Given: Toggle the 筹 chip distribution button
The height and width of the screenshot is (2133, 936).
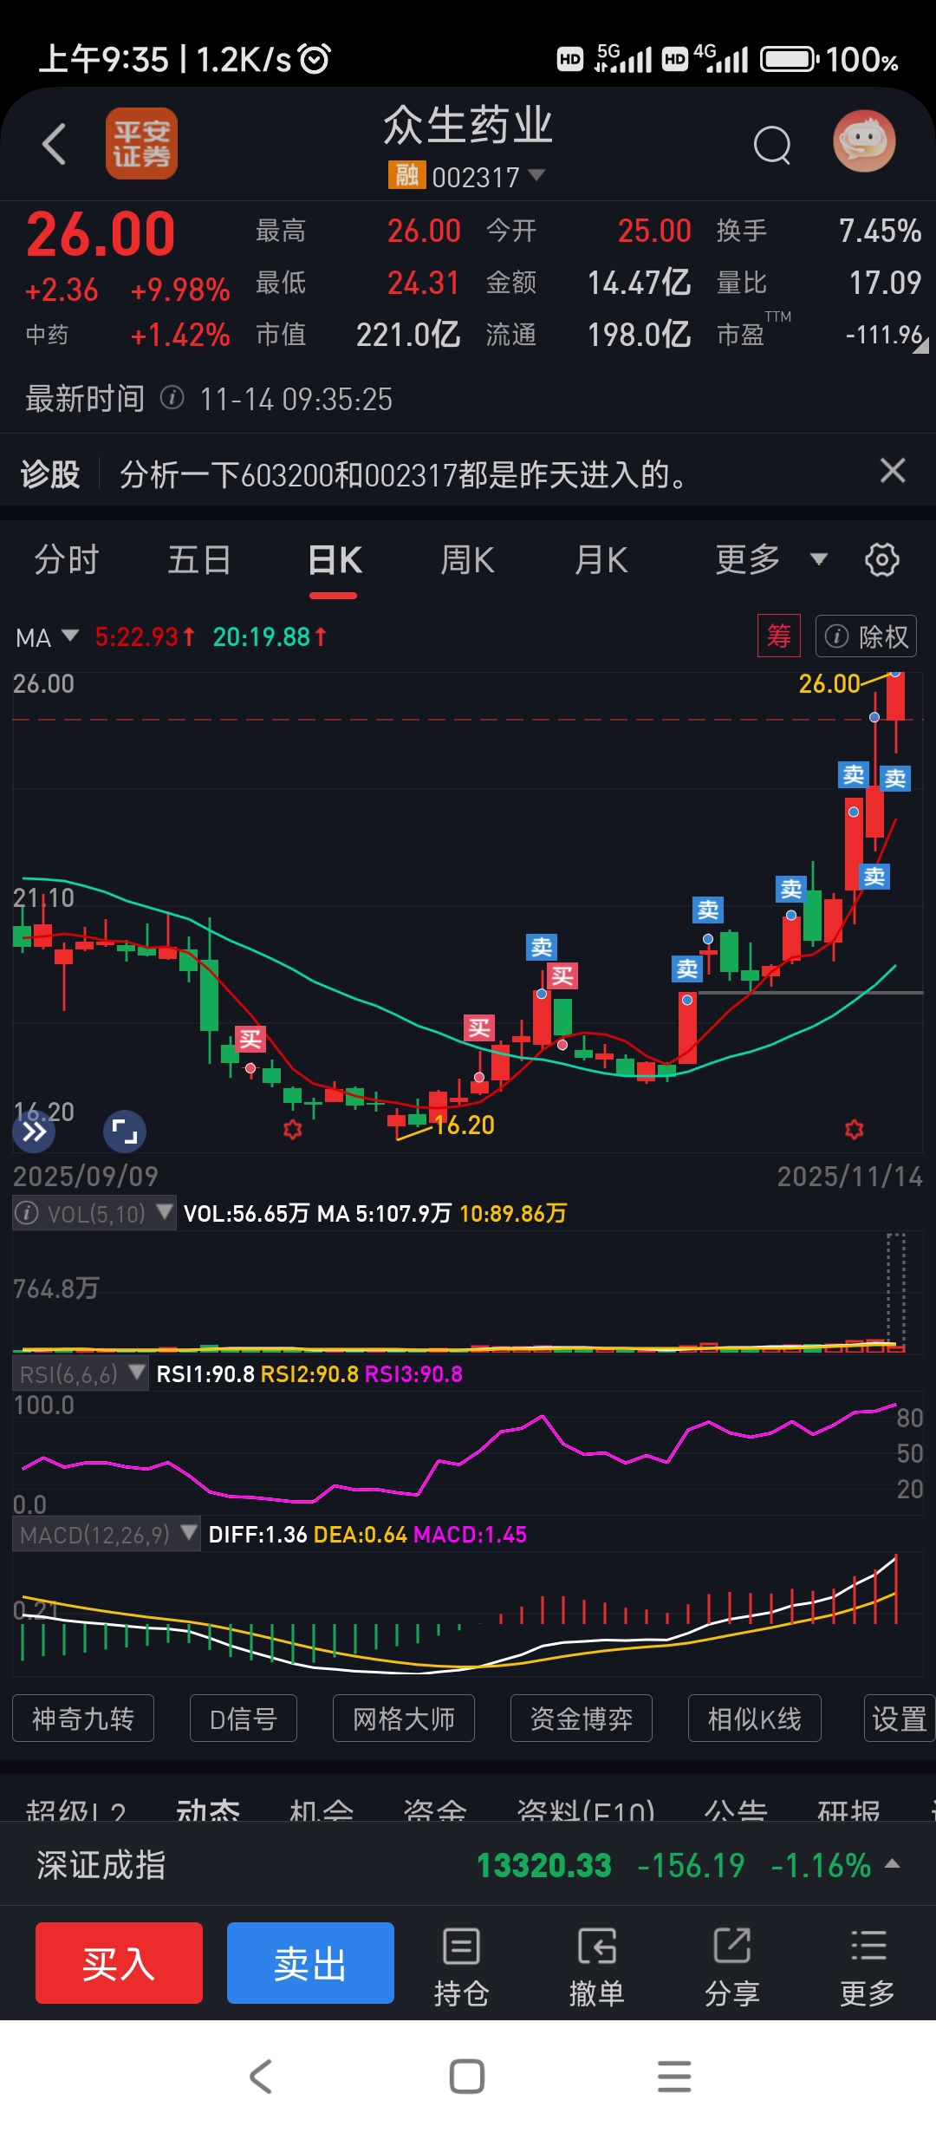Looking at the screenshot, I should pos(778,636).
